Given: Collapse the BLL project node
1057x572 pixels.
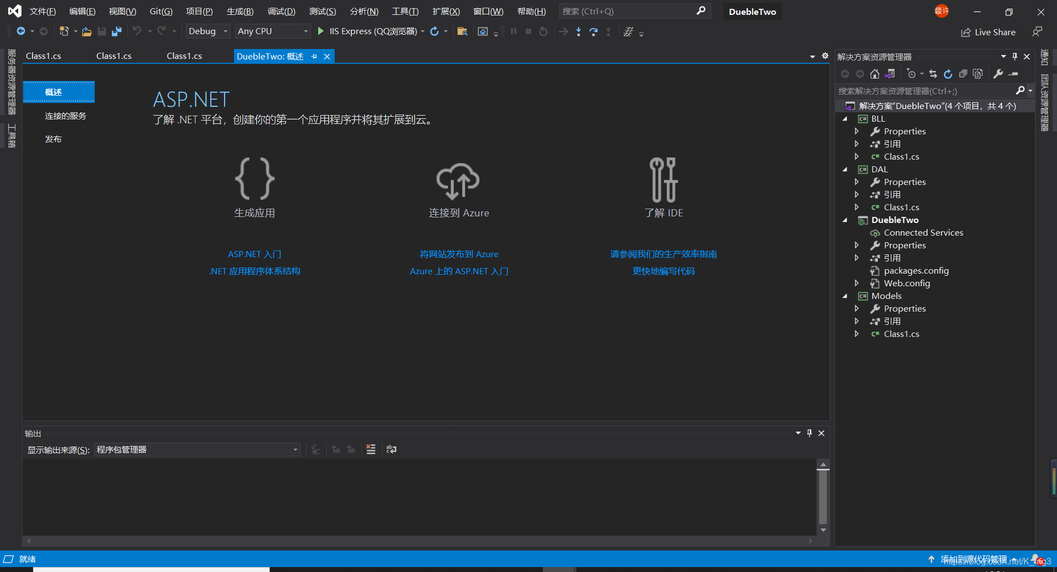Looking at the screenshot, I should pyautogui.click(x=845, y=119).
